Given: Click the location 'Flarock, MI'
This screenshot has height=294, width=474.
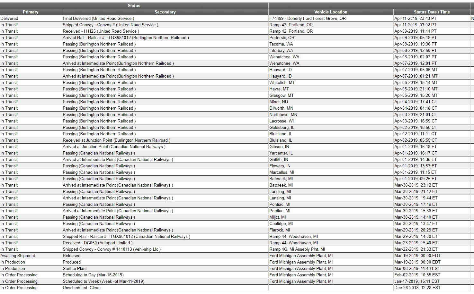Looking at the screenshot, I should coord(280,230).
